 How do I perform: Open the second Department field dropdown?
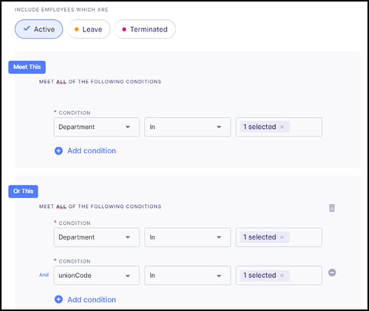97,237
